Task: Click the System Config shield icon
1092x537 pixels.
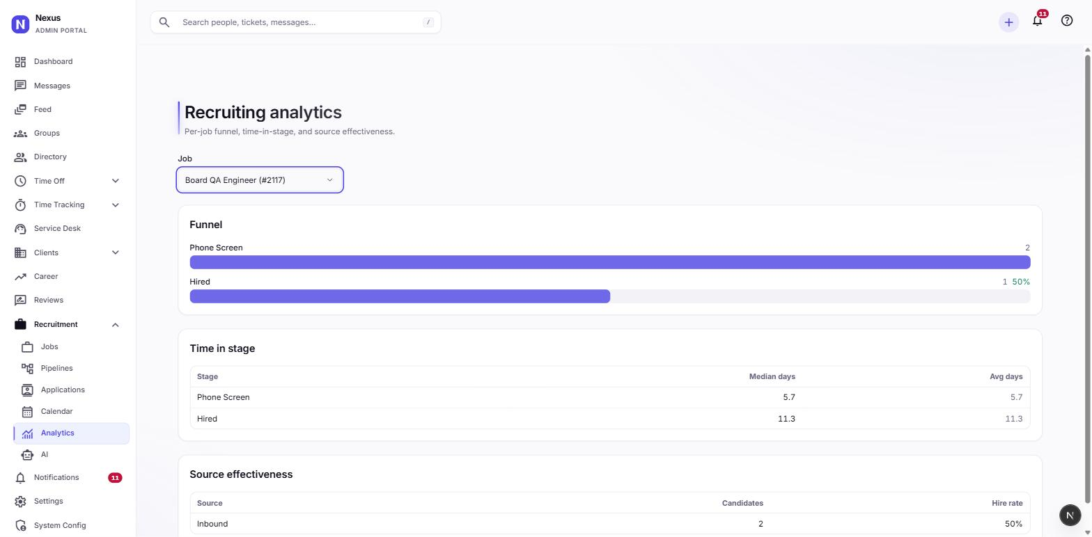Action: pos(20,526)
